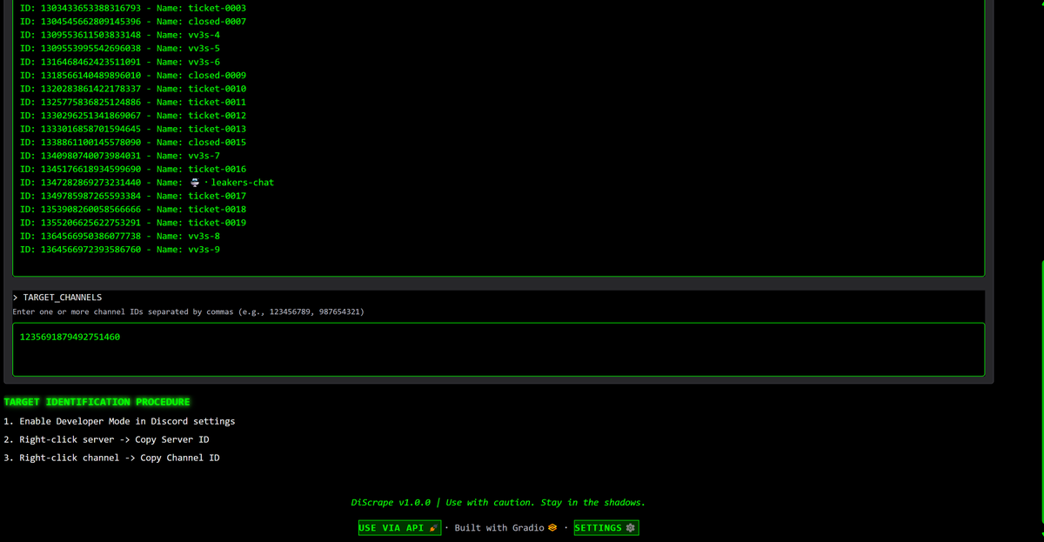Click the gear icon beside Settings
Image resolution: width=1044 pixels, height=542 pixels.
point(631,528)
